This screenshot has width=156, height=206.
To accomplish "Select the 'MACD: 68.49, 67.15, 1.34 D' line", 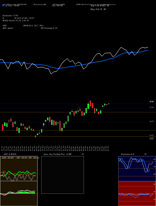I will click(16, 21).
